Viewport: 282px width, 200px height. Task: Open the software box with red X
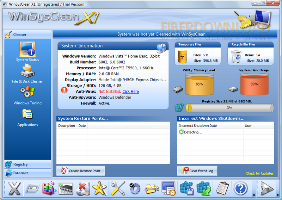coord(83,188)
